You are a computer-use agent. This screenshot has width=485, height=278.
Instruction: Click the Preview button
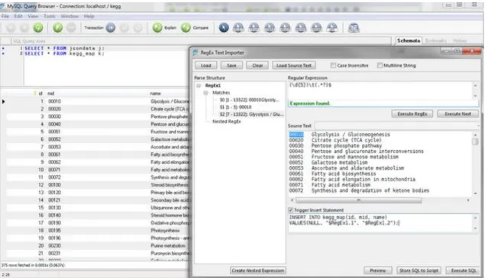click(x=377, y=270)
